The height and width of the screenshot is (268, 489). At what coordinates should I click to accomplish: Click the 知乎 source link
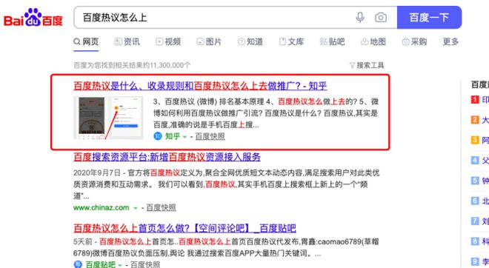(x=173, y=136)
